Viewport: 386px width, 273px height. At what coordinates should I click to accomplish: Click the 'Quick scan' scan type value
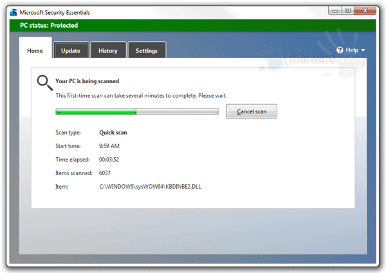[113, 133]
